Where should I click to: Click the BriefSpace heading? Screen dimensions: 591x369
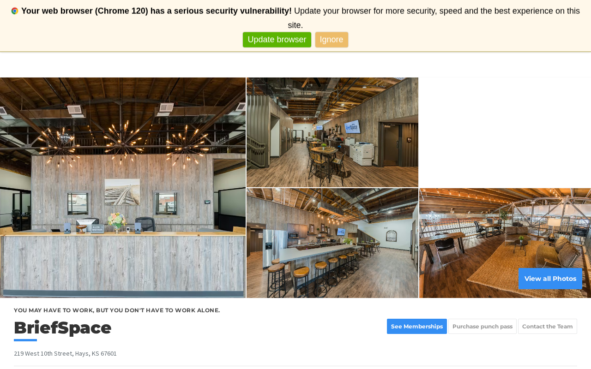63,328
